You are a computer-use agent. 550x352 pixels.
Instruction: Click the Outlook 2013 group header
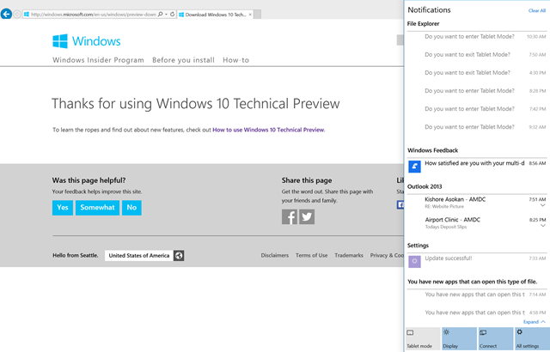425,186
